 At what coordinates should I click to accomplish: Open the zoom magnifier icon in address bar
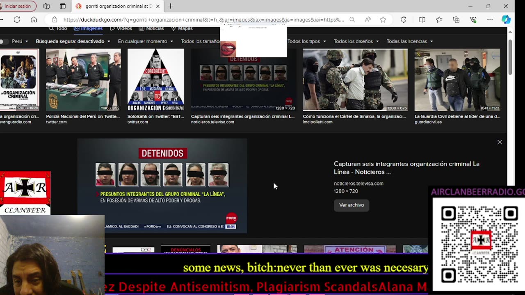352,20
